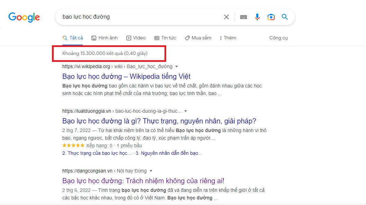Open 'Bạo lực học đường là gì?' result
The image size is (366, 205).
pos(159,121)
